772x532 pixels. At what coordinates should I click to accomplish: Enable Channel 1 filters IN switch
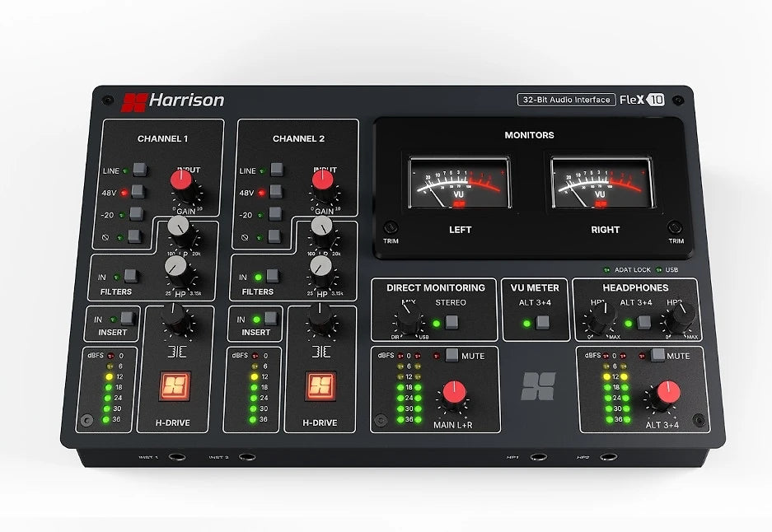(x=130, y=276)
